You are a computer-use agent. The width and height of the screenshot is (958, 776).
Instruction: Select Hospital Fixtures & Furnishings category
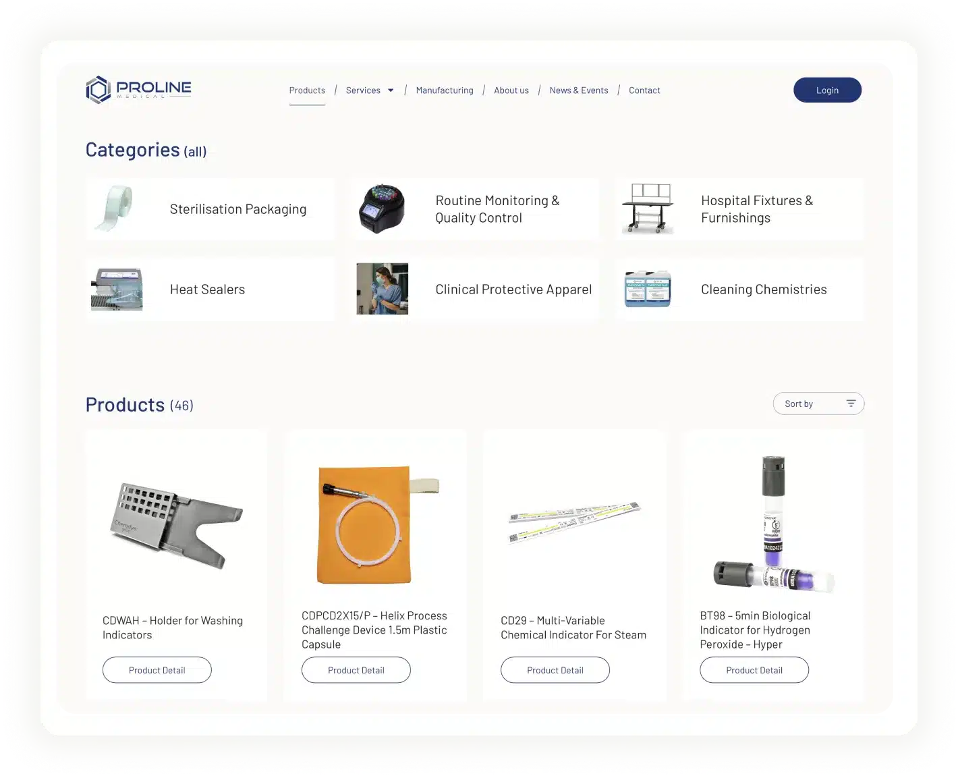tap(739, 209)
